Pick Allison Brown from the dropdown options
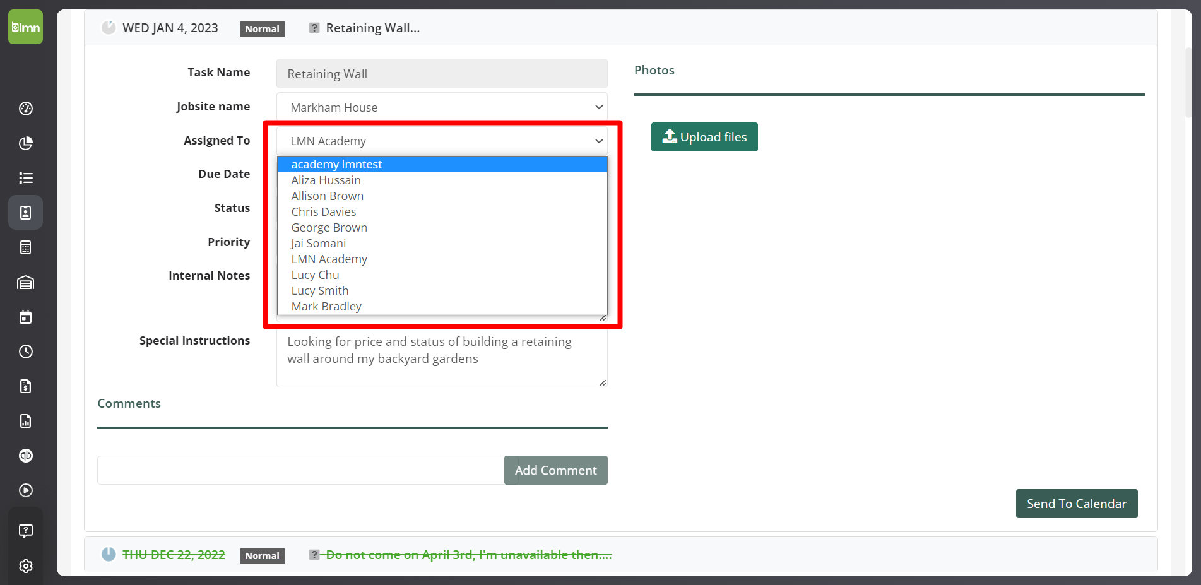 coord(442,196)
